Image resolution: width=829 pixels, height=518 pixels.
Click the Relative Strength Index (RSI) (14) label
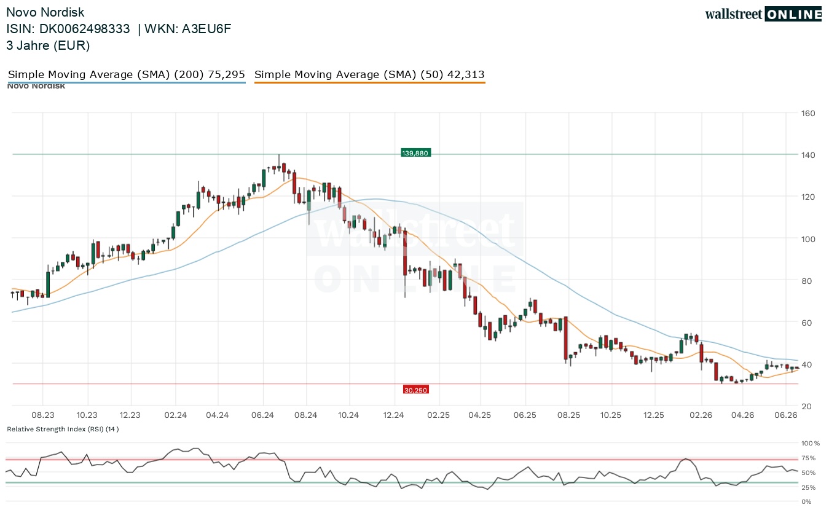click(x=63, y=429)
